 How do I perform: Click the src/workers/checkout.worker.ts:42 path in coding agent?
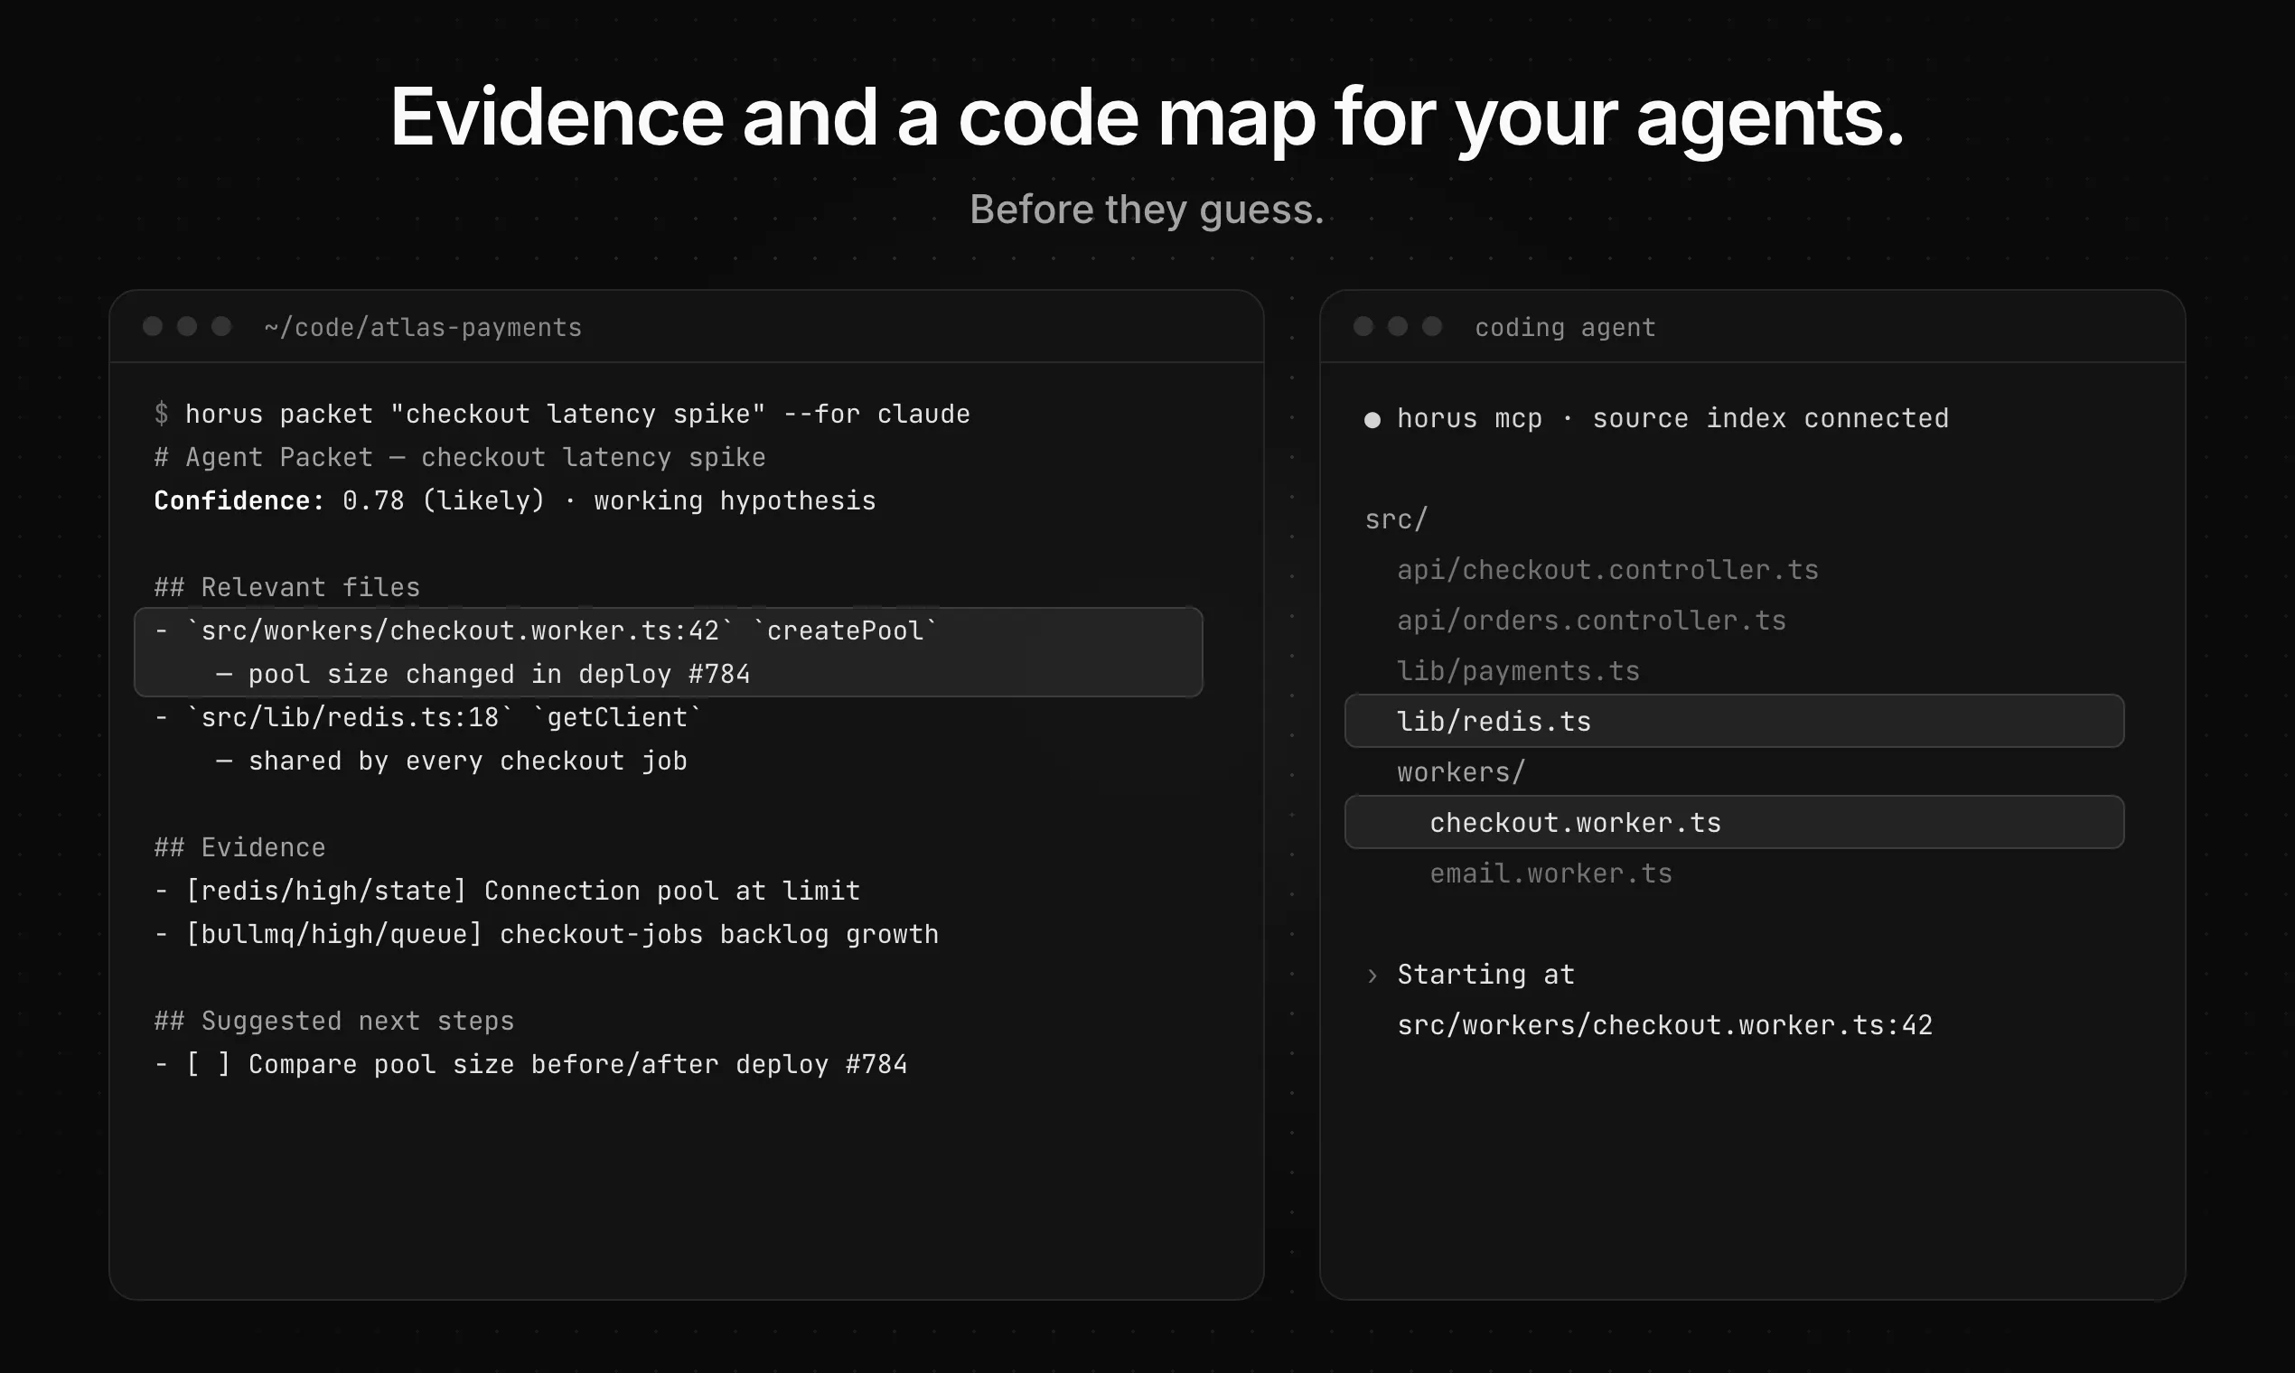click(x=1665, y=1025)
